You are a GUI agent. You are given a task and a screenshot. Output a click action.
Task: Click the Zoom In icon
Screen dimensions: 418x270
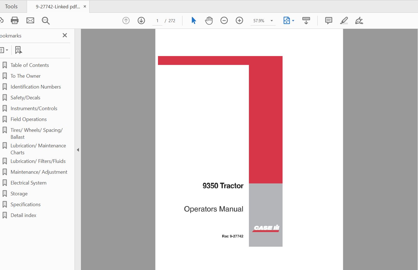[239, 20]
